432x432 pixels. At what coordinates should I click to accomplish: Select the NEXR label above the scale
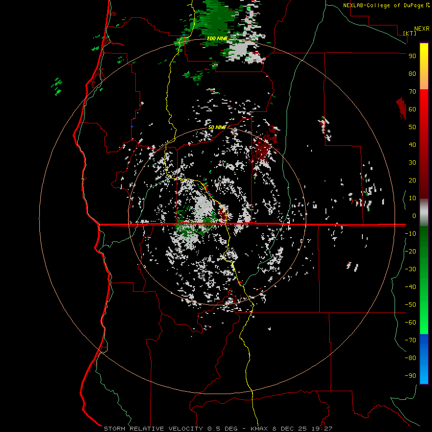point(421,29)
